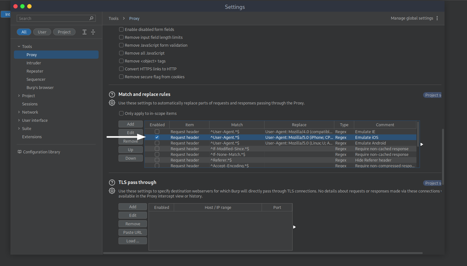Screen dimensions: 467x266
Task: Click the Match column header
Action: point(237,125)
